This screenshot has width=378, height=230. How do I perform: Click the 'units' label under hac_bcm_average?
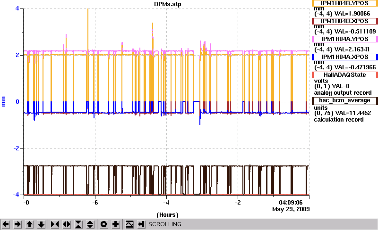tap(321, 108)
